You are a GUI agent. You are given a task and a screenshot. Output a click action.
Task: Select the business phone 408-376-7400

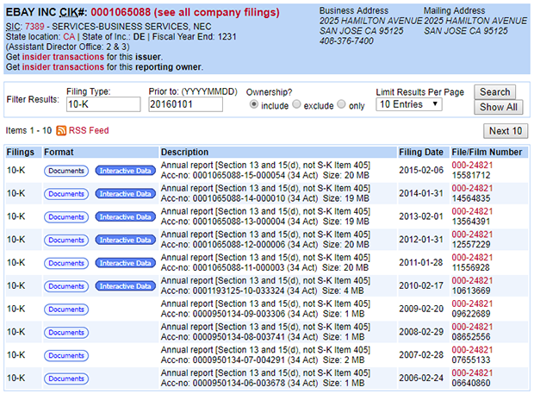[346, 41]
